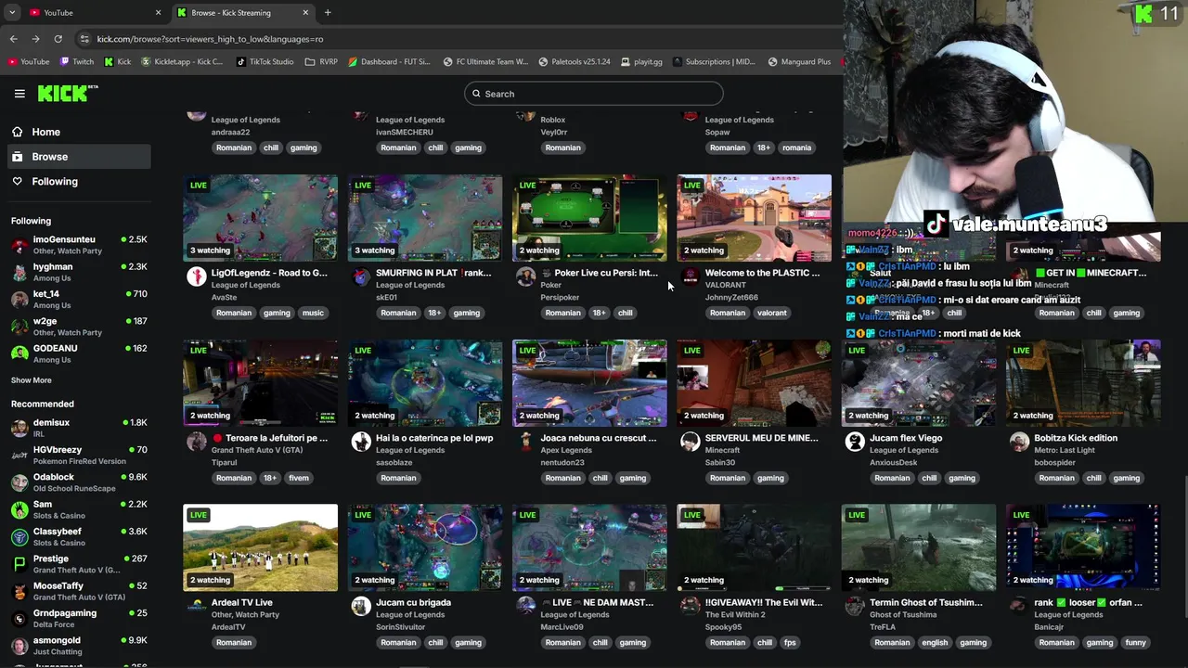Open Grand Theft Auto V category under Teroare stream
Screen dimensions: 1188x668
tap(257, 450)
